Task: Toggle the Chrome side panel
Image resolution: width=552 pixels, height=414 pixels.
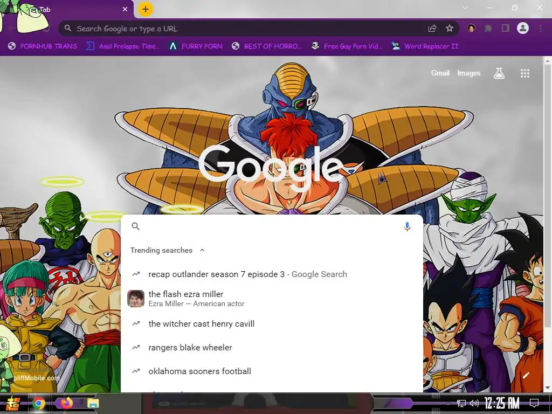Action: pyautogui.click(x=506, y=28)
